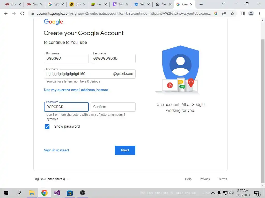This screenshot has height=198, width=265.
Task: Show hidden tray icons chevron
Action: click(213, 193)
